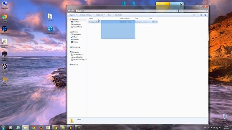This screenshot has width=232, height=130.
Task: Open the white square taskbar app
Action: point(48,127)
